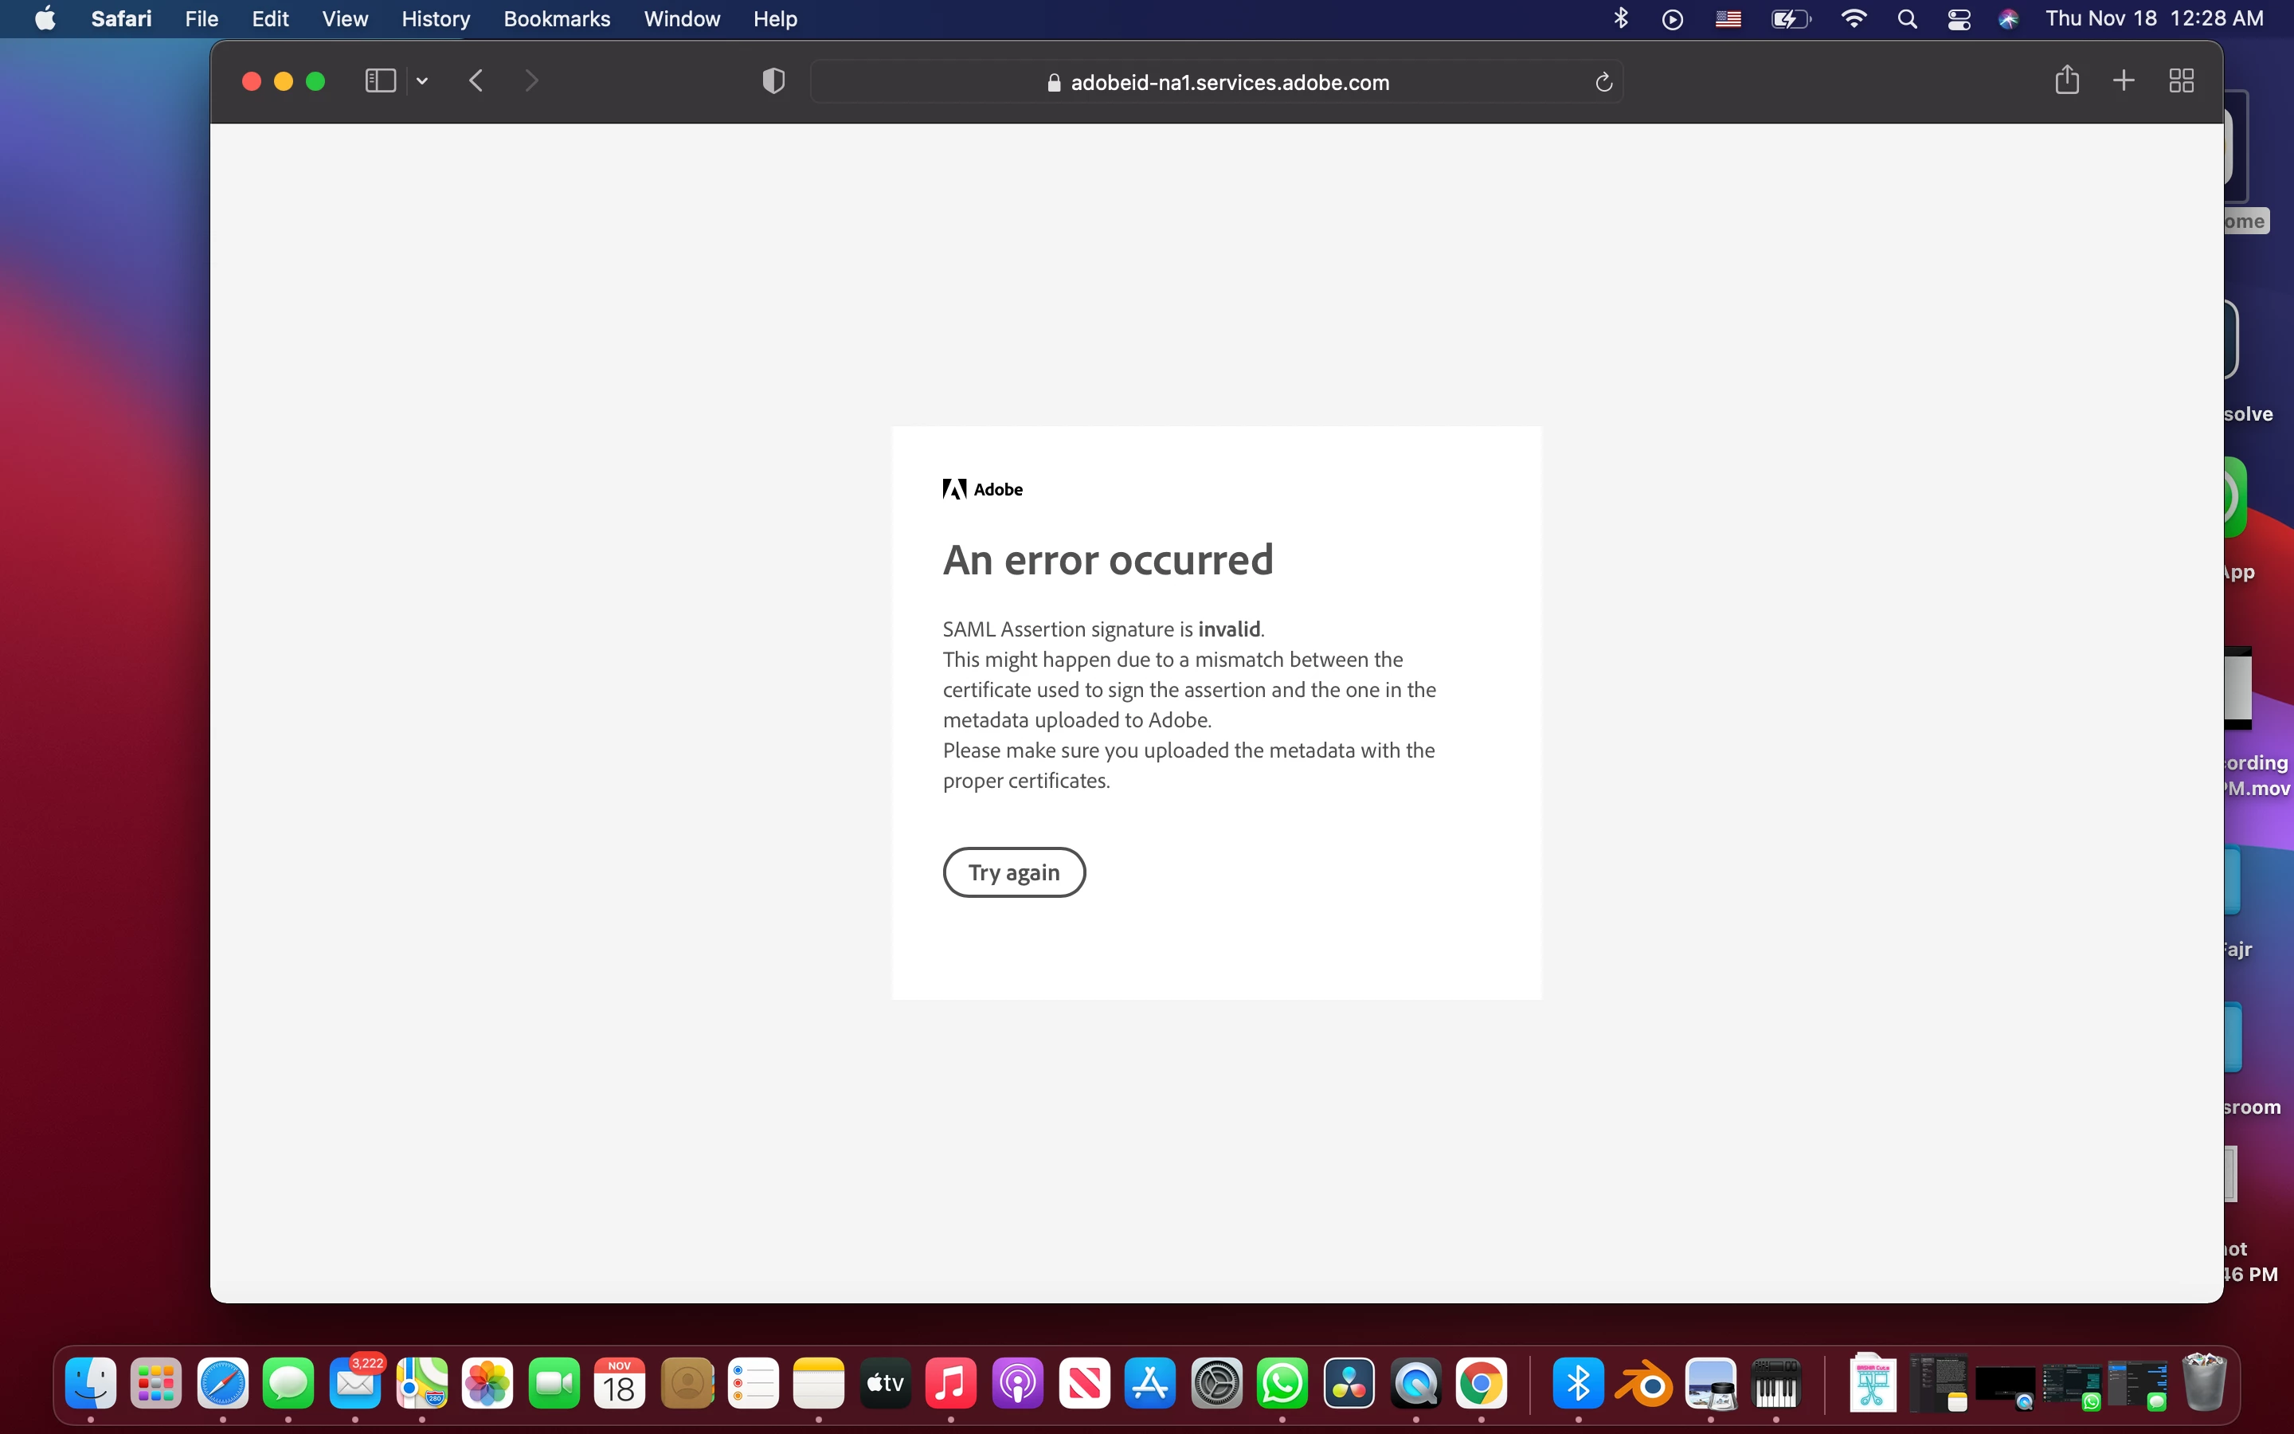Viewport: 2294px width, 1434px height.
Task: Open the BASHIR Cuts document in Dock
Action: coord(1873,1382)
